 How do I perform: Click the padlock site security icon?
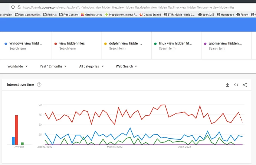(19, 7)
